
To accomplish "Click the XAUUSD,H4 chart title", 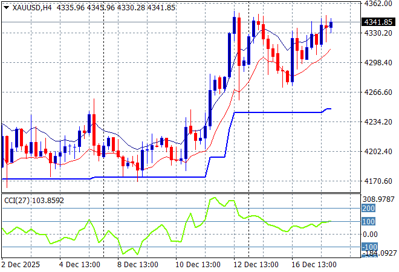I will click(28, 7).
